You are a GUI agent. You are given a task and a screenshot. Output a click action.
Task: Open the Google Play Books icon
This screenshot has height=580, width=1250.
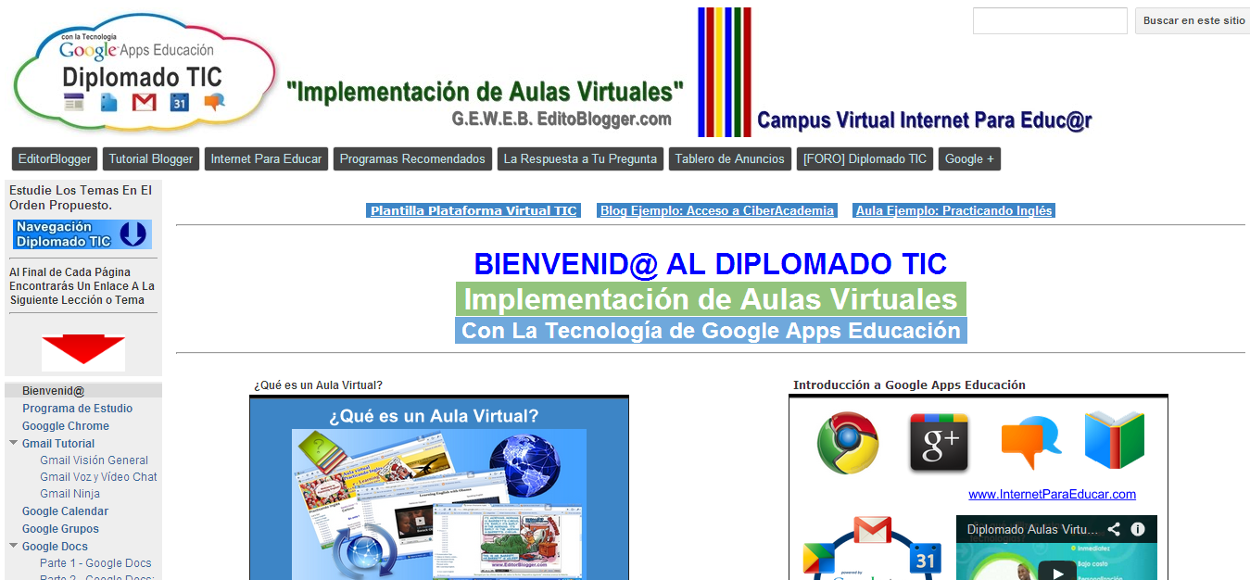coord(1114,440)
